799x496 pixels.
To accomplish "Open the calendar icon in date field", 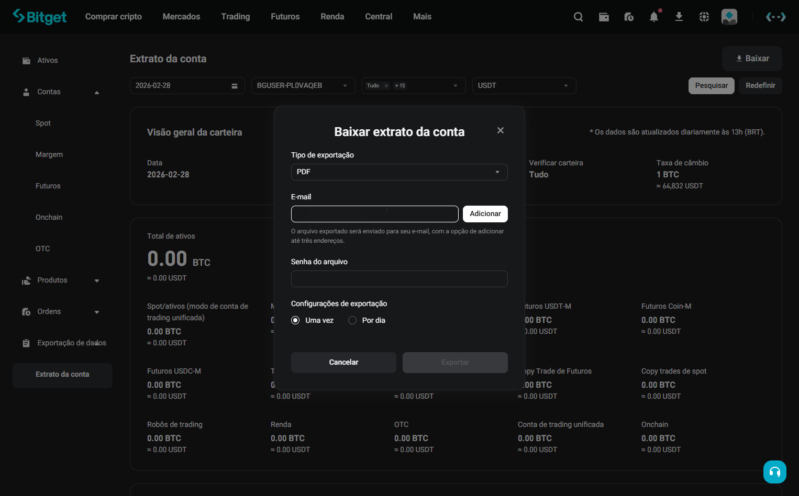I will [235, 86].
